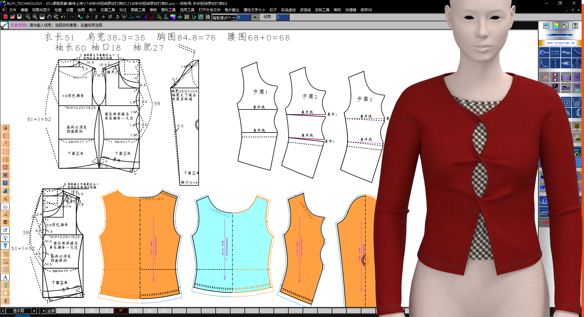
Task: Select the angle line tool icon
Action: [131, 17]
